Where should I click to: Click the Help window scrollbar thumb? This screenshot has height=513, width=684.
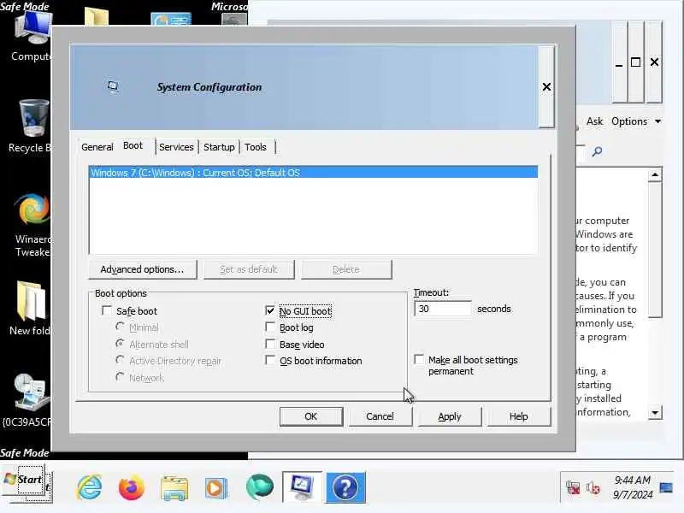655,250
